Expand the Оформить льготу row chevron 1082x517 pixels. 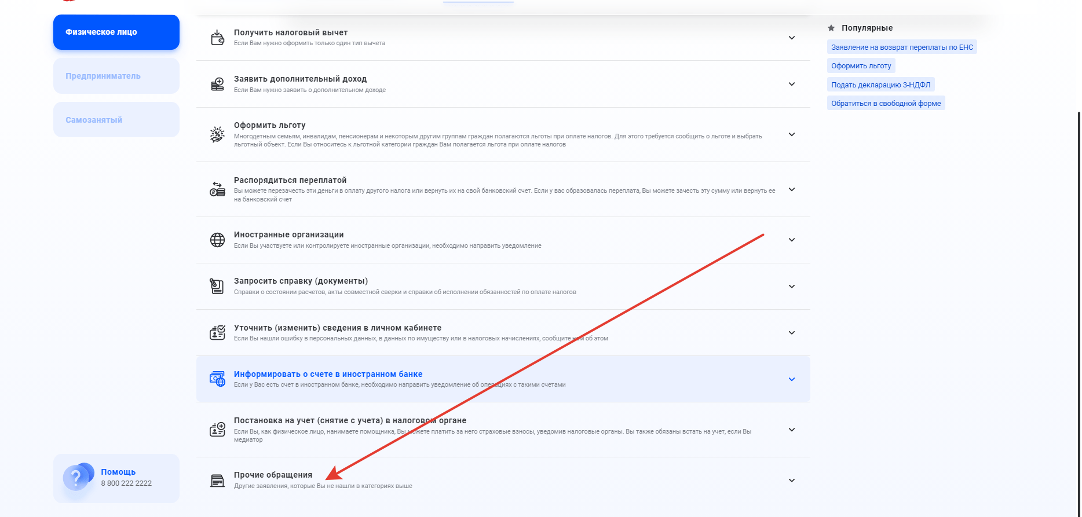(x=792, y=134)
